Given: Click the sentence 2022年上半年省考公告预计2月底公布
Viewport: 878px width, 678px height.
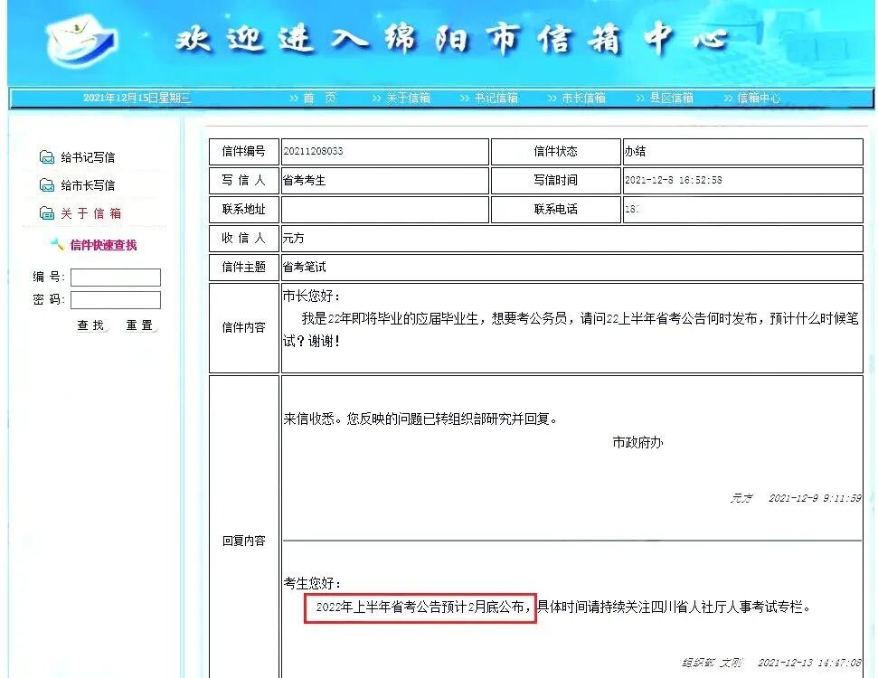Looking at the screenshot, I should click(x=420, y=607).
